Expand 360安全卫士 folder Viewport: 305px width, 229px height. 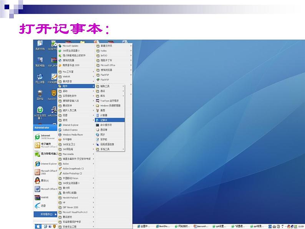76,144
